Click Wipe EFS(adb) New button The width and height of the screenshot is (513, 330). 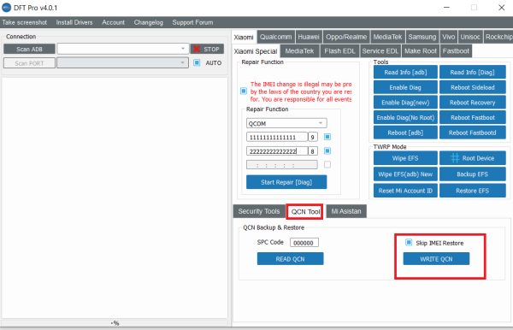tap(405, 174)
